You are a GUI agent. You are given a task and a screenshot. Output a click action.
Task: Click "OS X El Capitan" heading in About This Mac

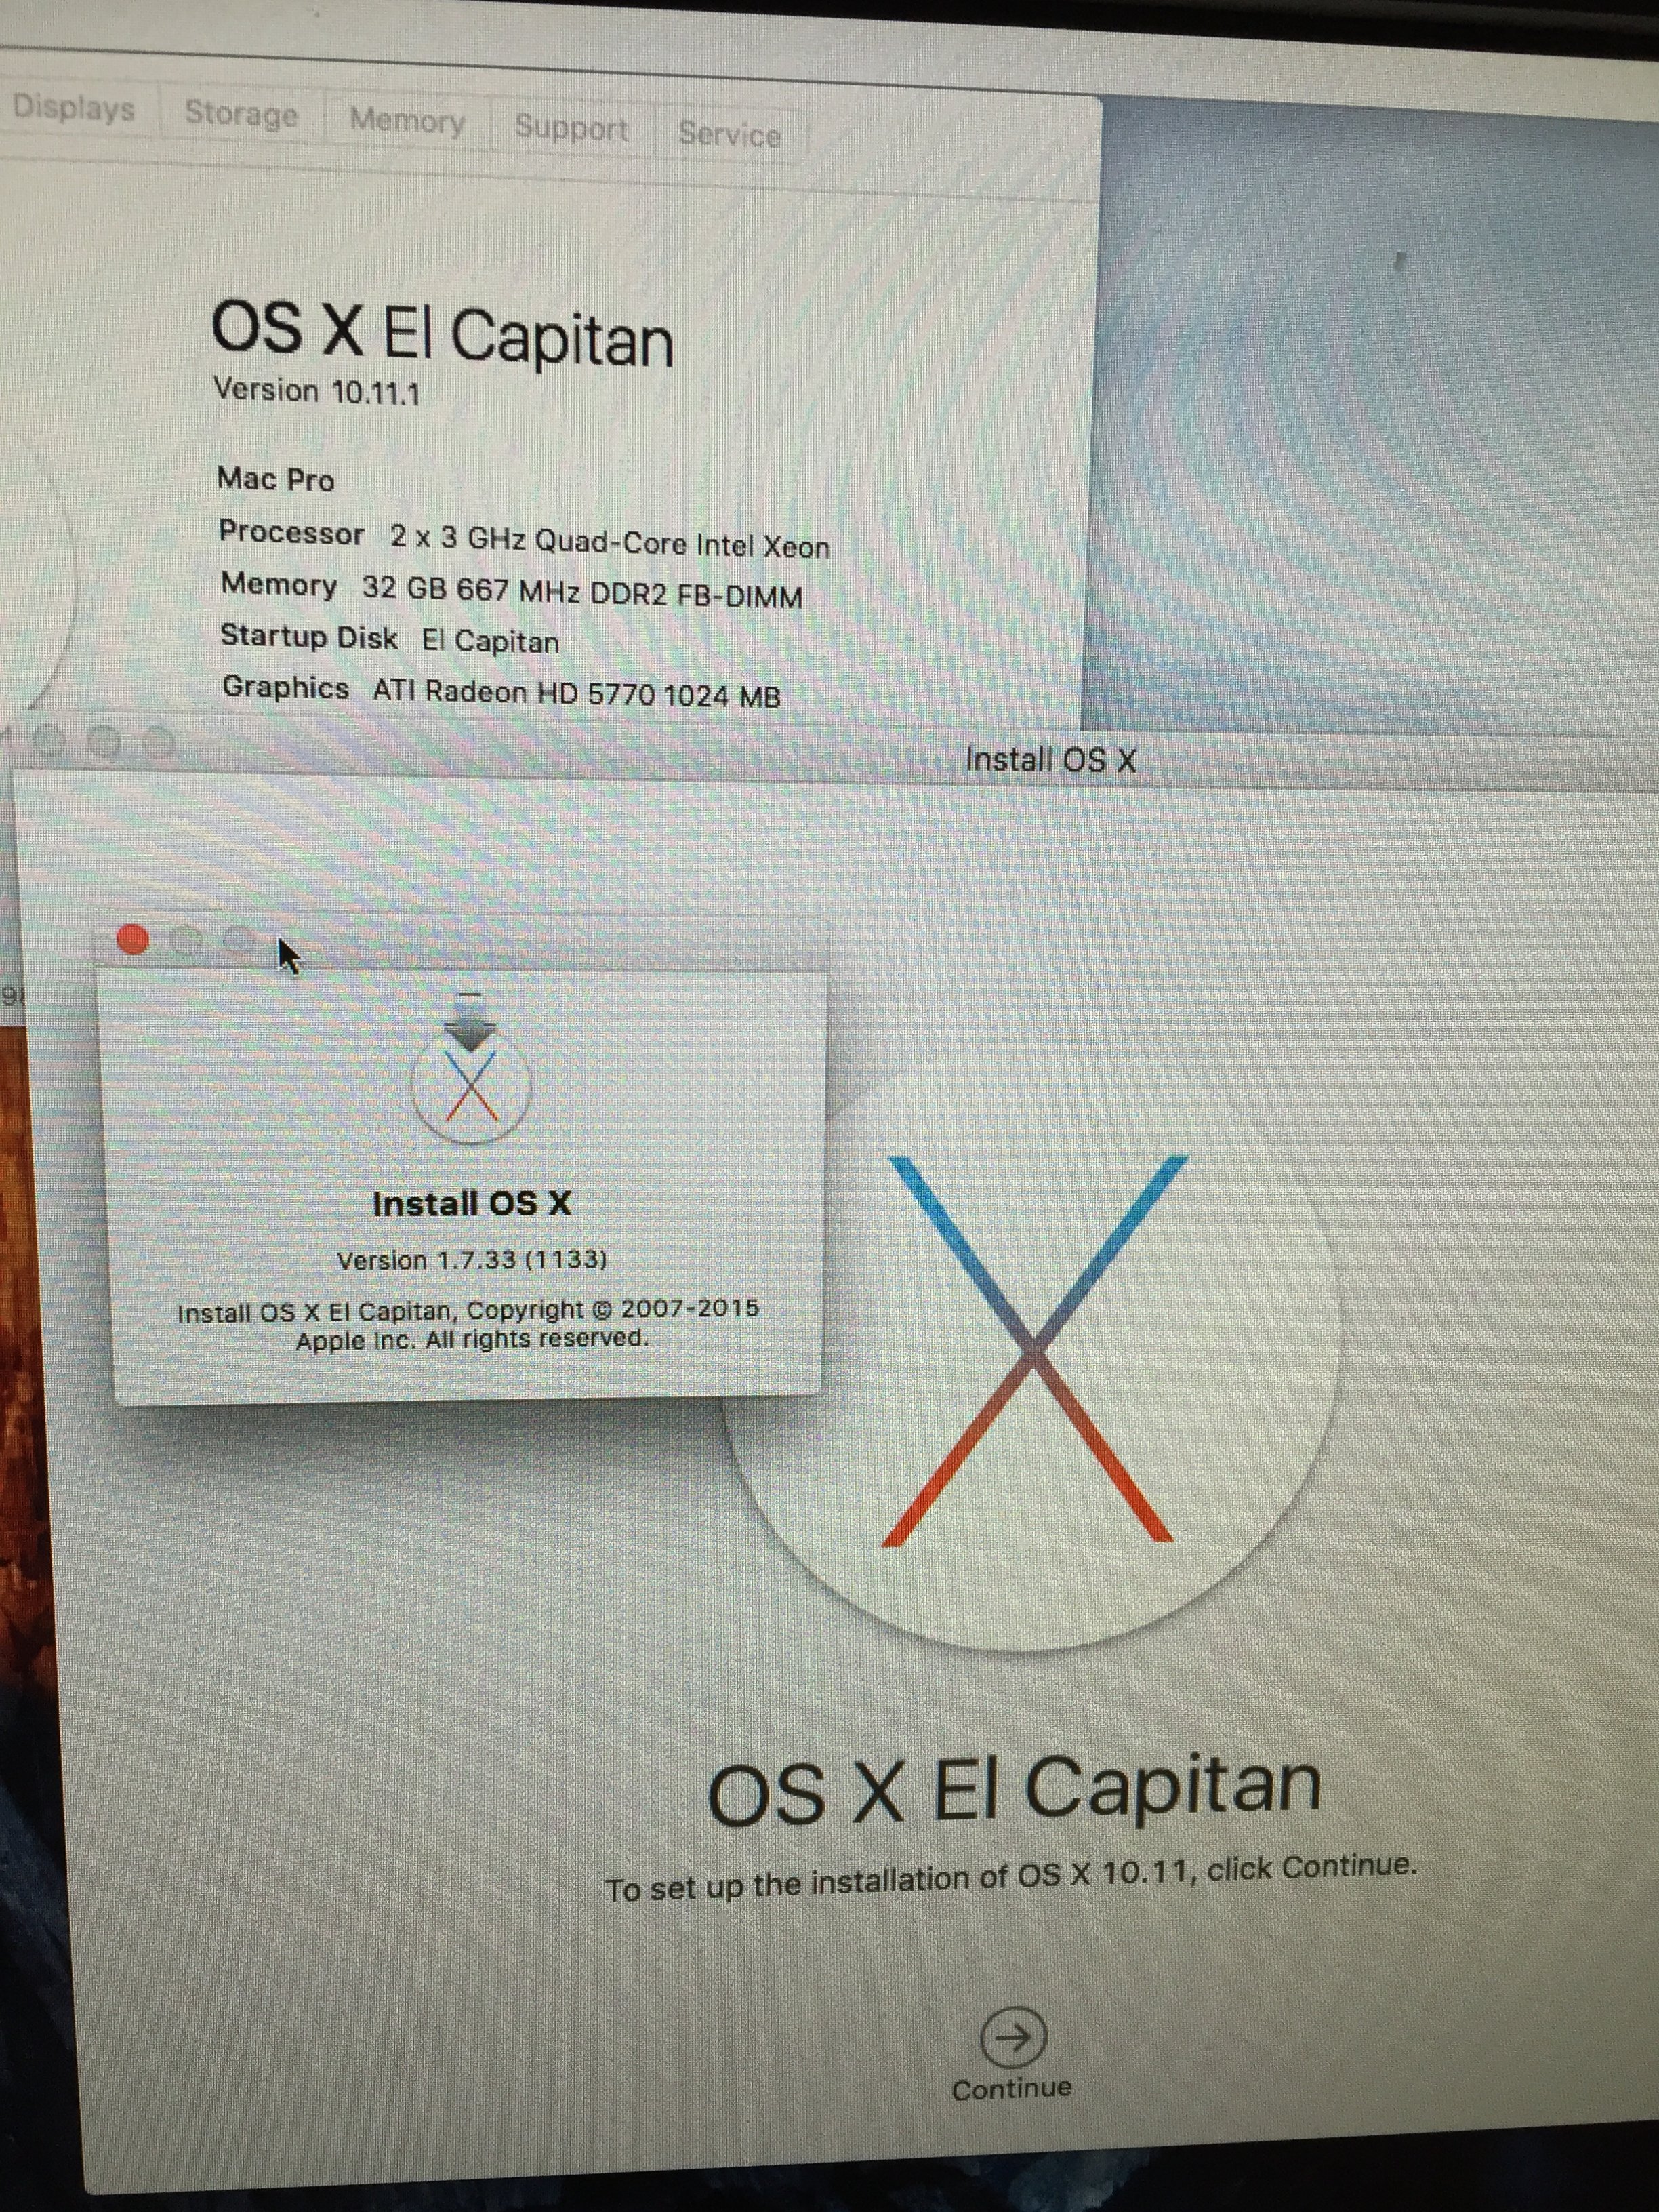[x=443, y=334]
